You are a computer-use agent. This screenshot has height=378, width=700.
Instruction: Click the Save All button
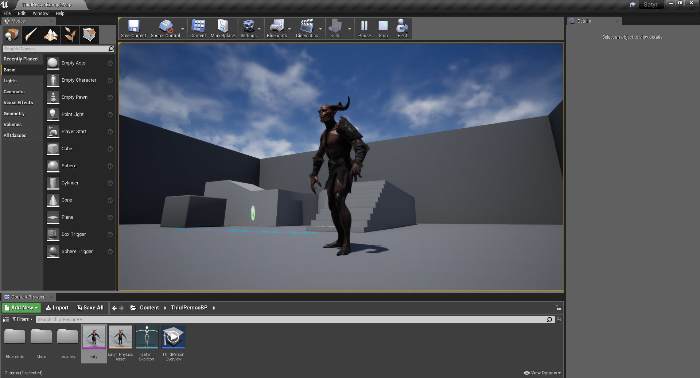click(90, 308)
